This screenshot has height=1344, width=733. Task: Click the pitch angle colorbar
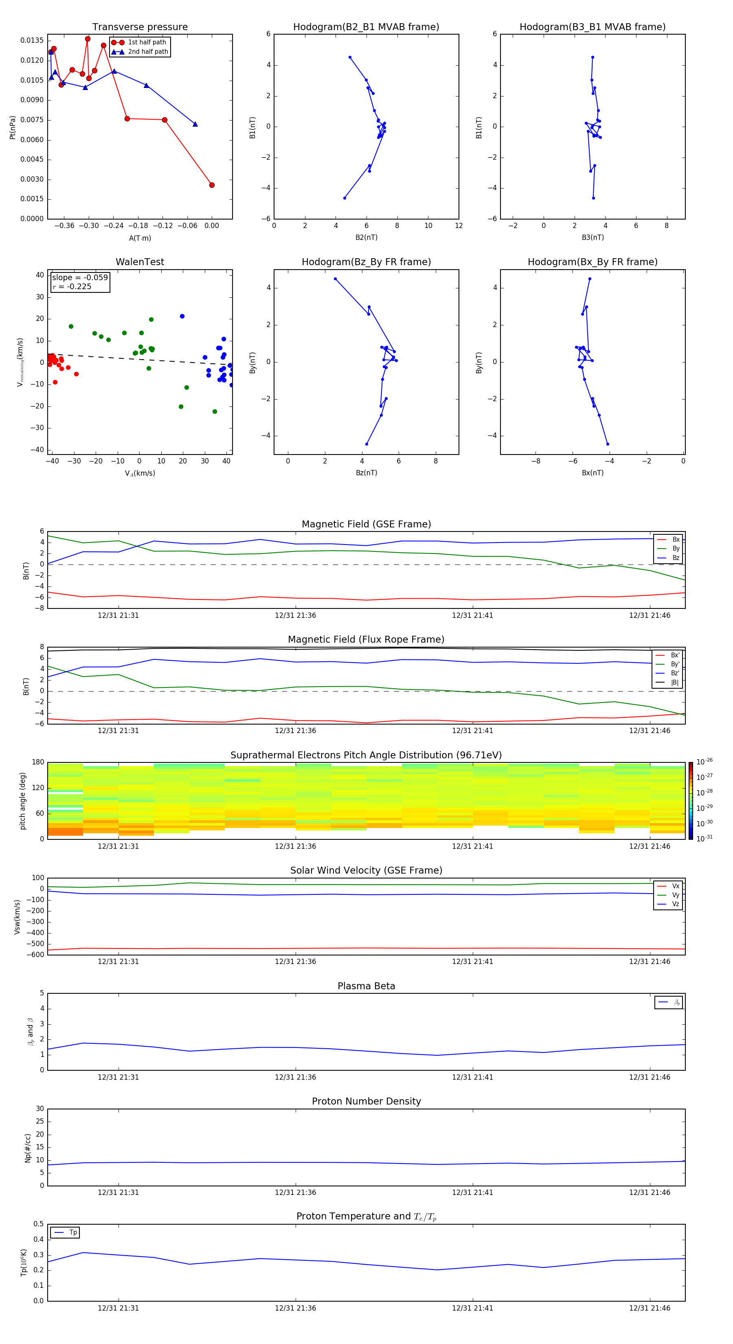coord(690,801)
